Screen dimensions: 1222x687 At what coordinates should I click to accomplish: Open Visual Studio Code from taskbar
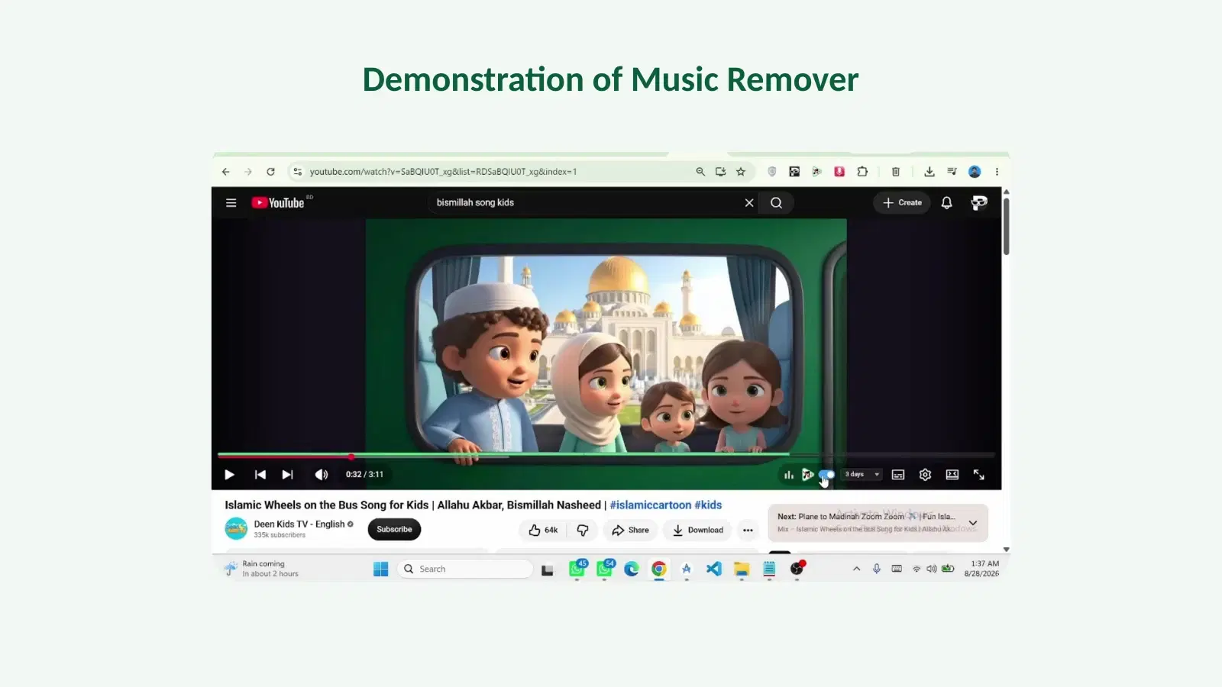(x=714, y=569)
